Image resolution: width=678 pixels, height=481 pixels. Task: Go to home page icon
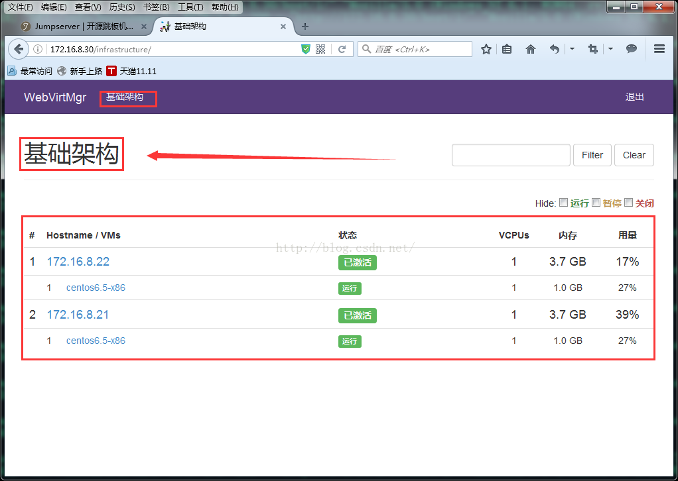pos(531,49)
